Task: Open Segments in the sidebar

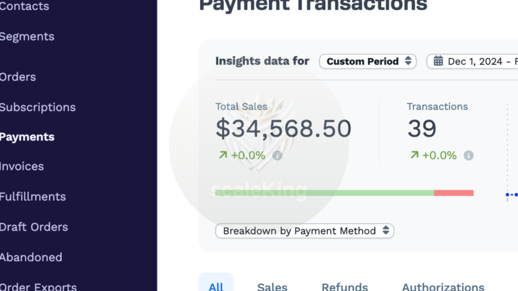Action: [27, 36]
